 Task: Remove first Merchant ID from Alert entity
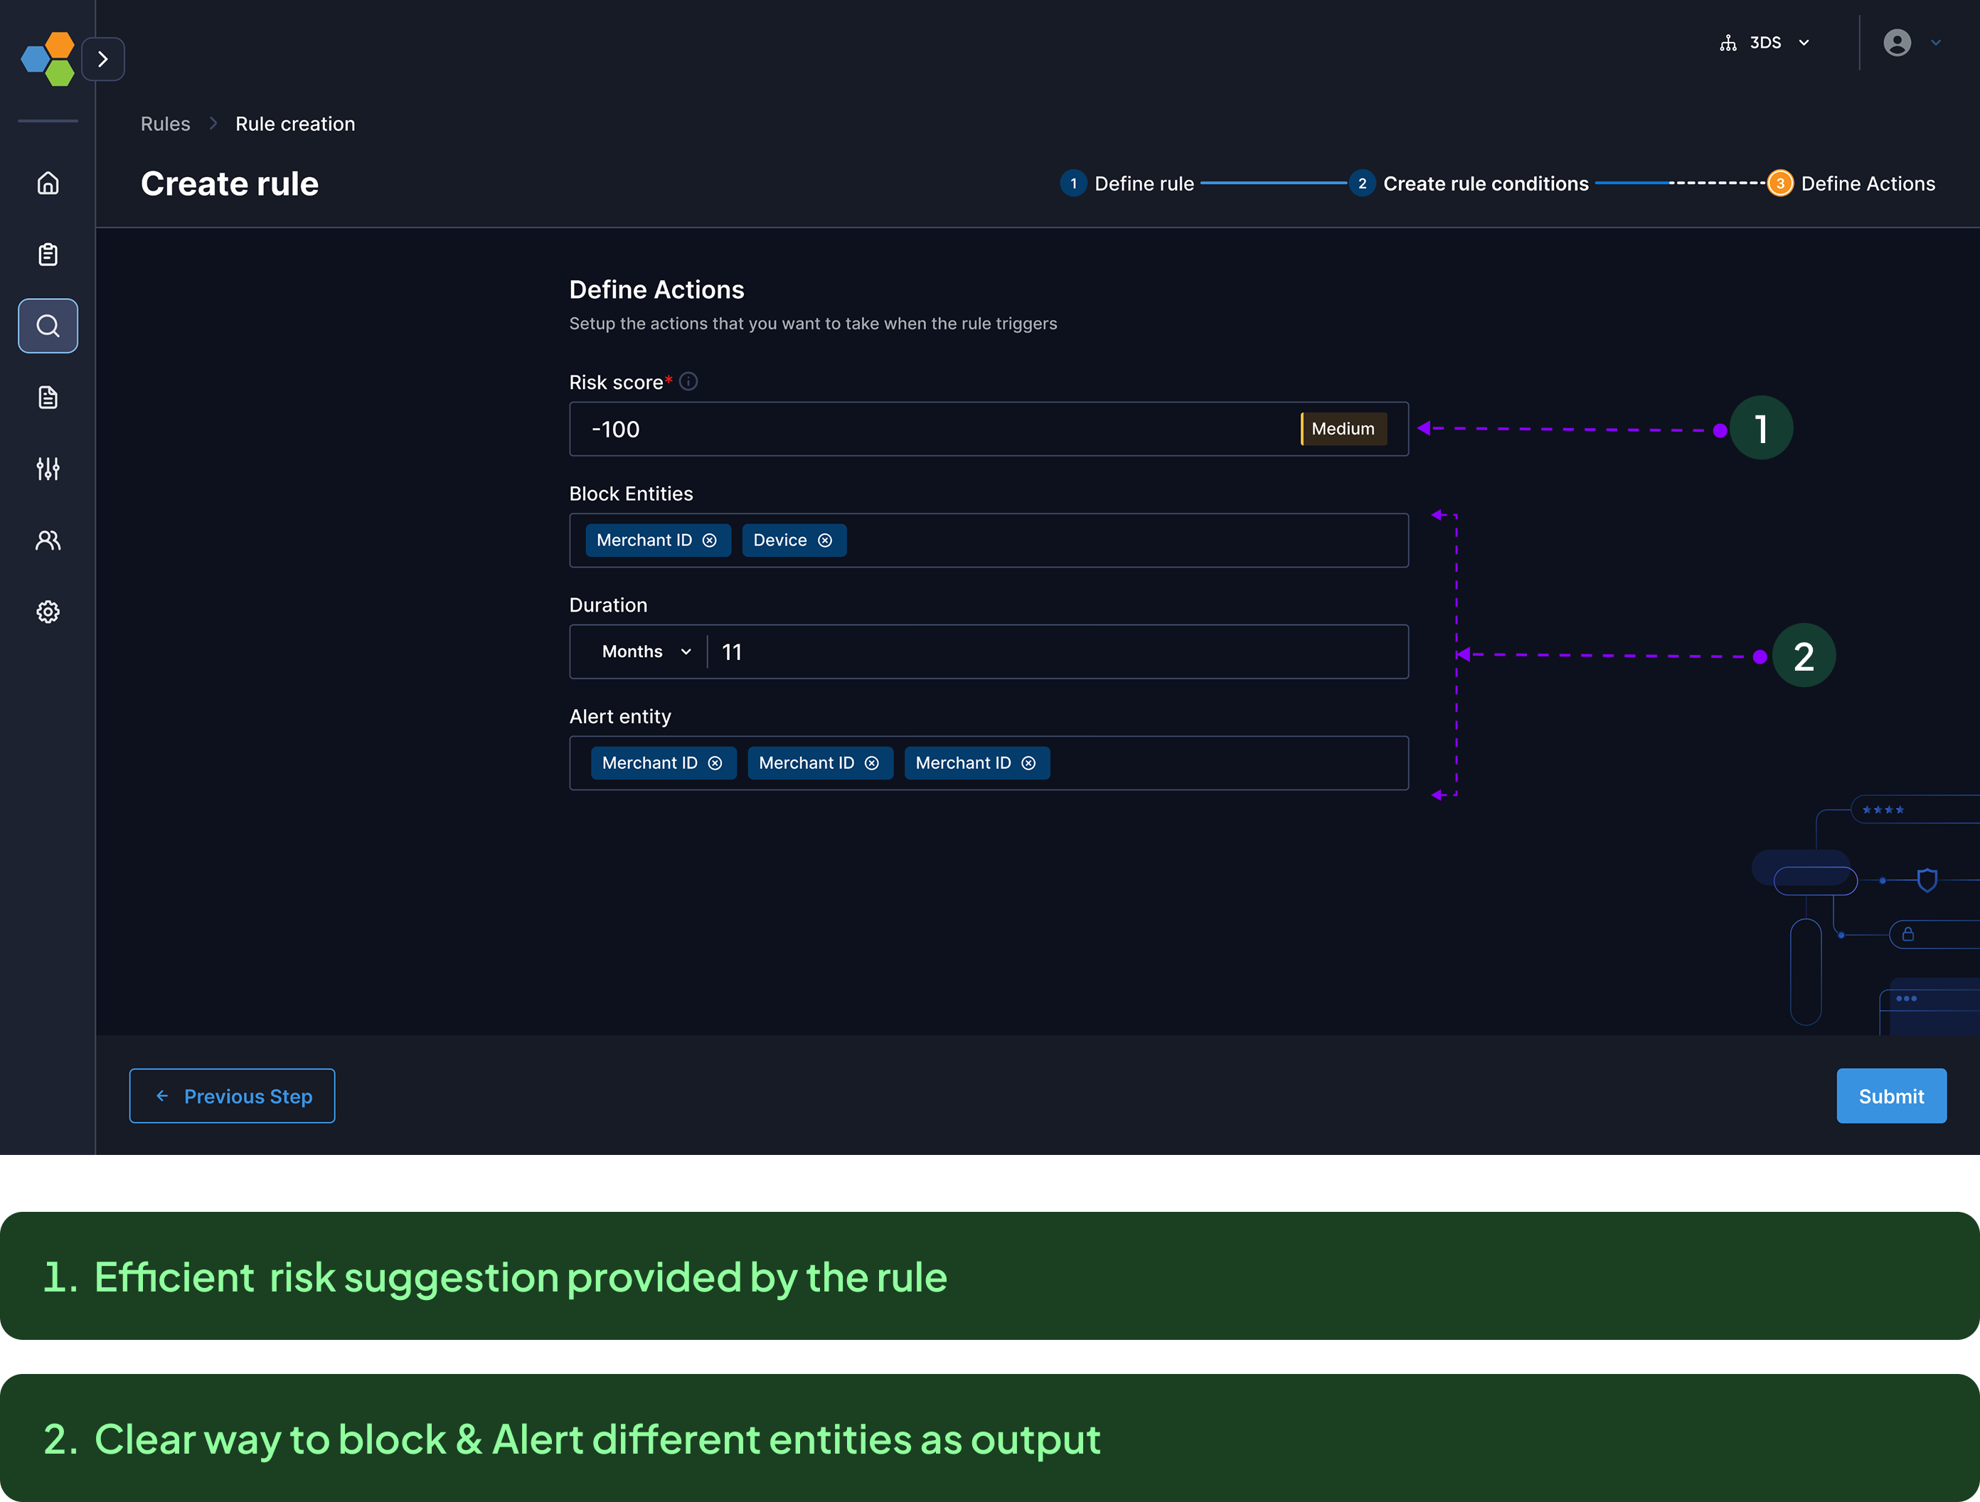715,764
